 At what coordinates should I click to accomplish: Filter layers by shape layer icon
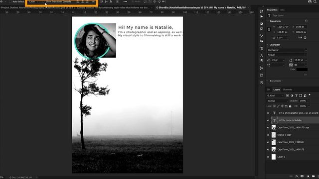click(301, 95)
